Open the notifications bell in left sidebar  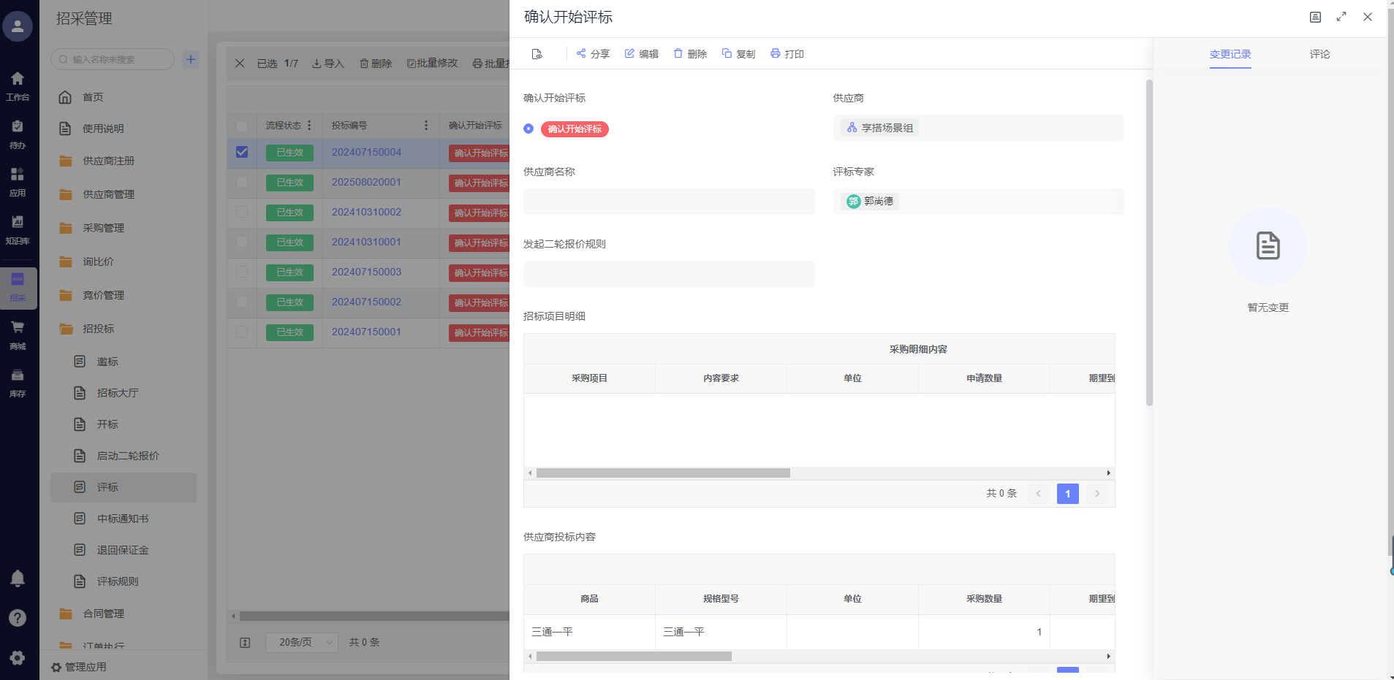18,578
